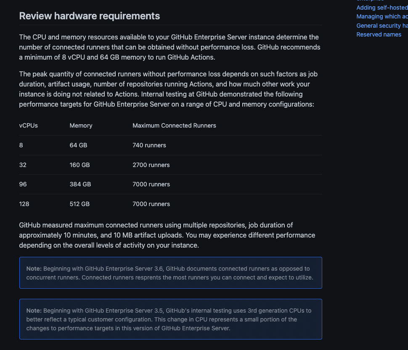Select the '96' vCPUs cell

pos(23,184)
